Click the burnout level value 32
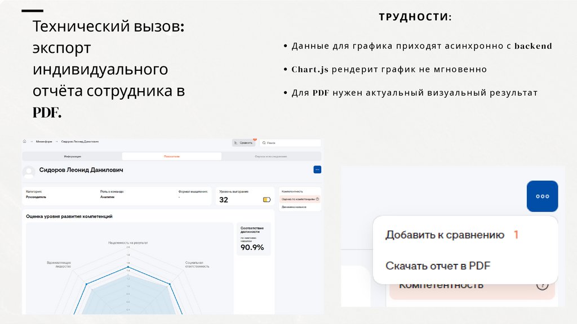 (224, 200)
